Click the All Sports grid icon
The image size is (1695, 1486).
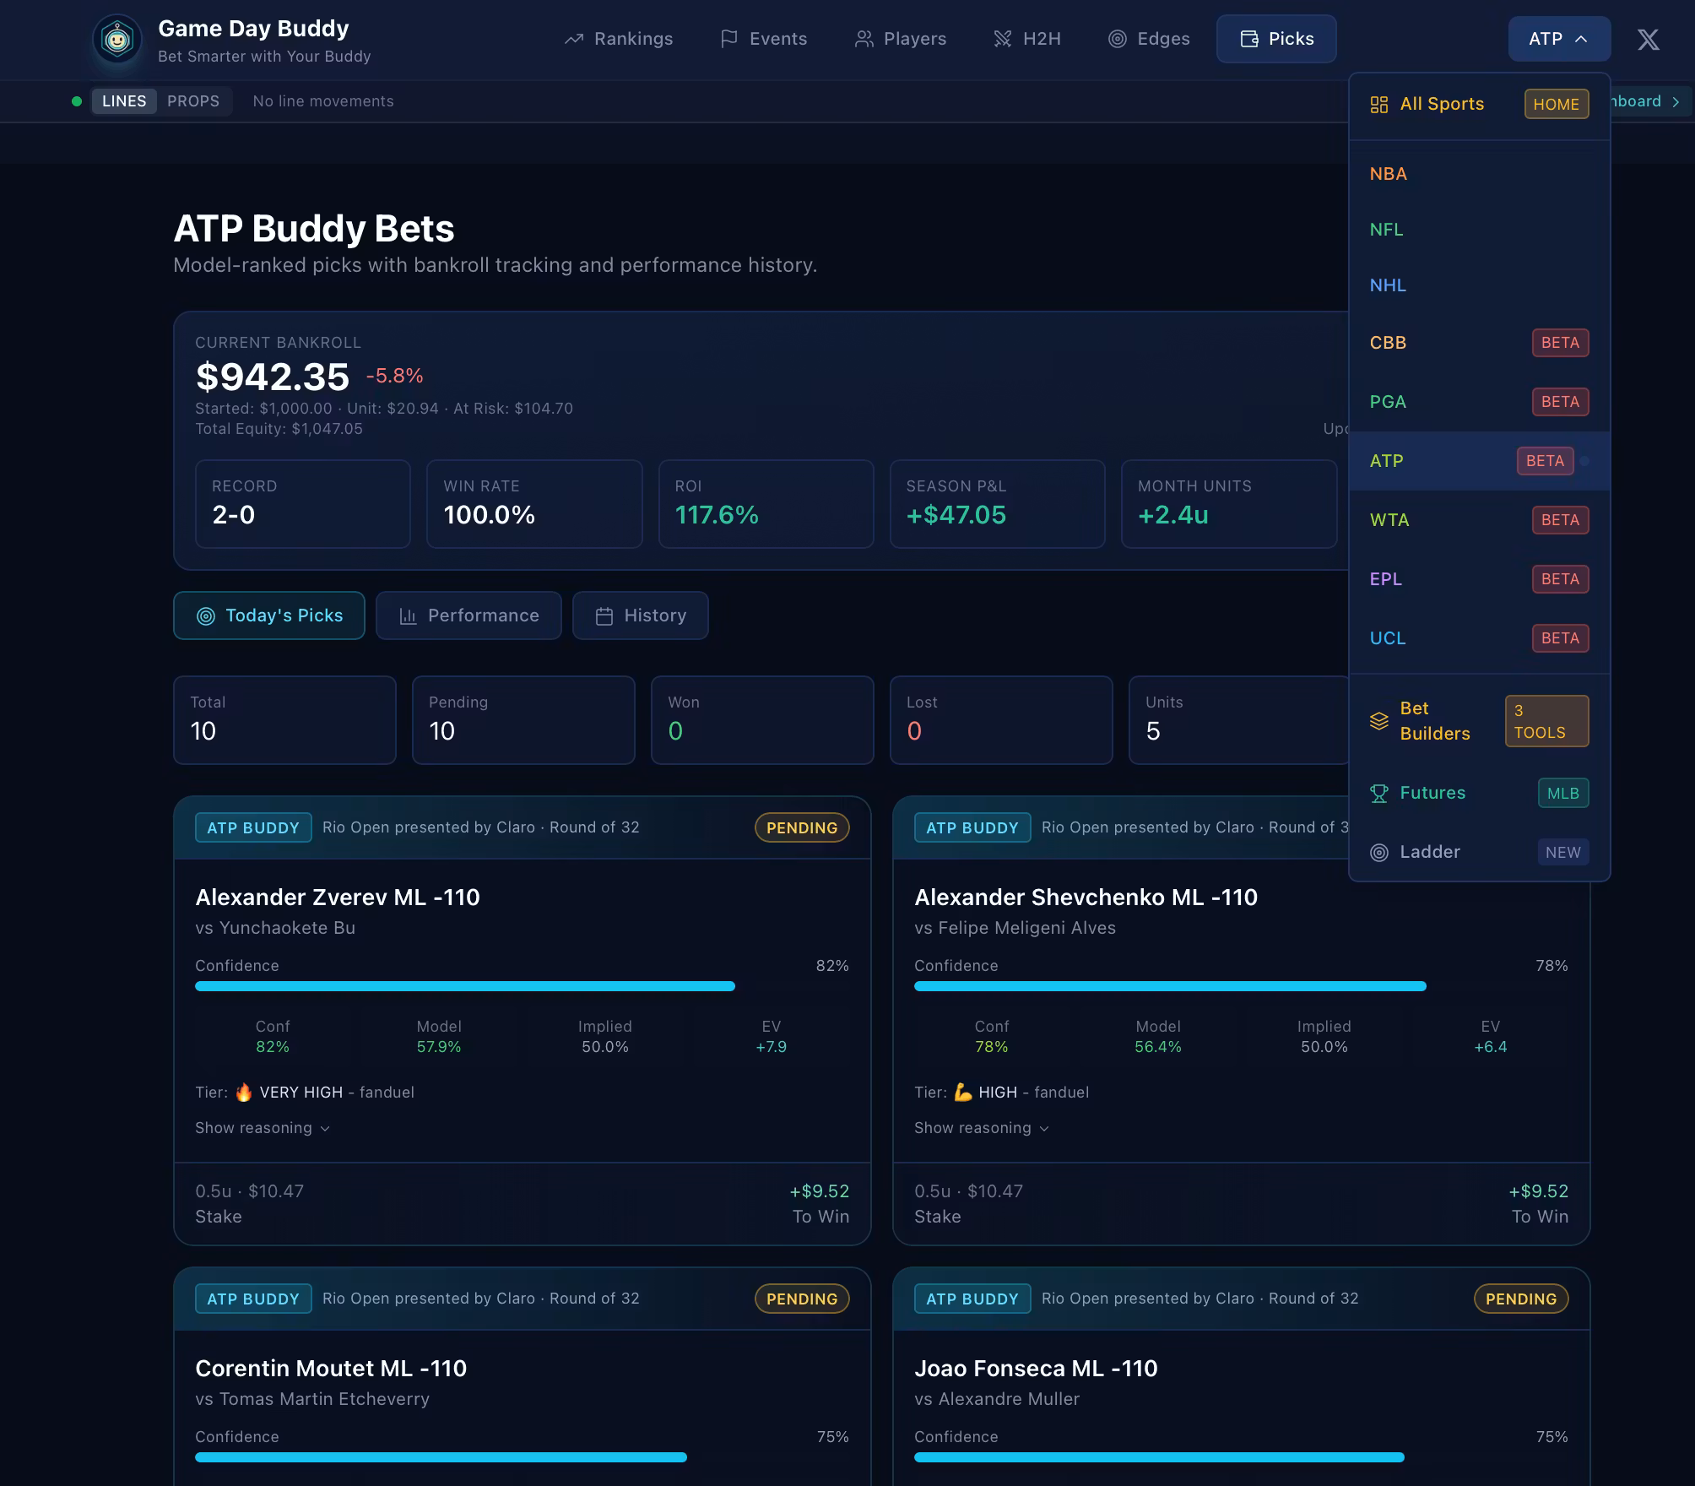[1378, 104]
